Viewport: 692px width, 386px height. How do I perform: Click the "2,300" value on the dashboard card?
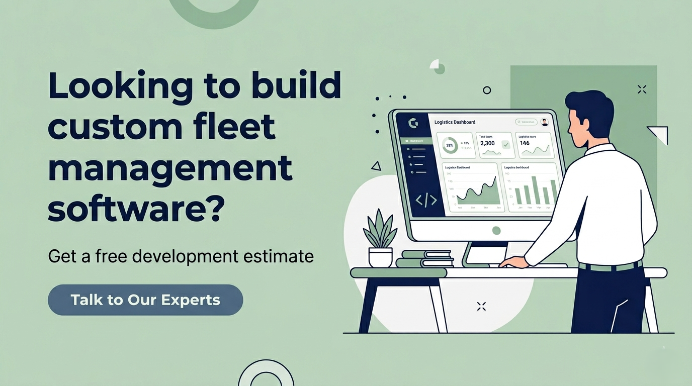pos(487,143)
